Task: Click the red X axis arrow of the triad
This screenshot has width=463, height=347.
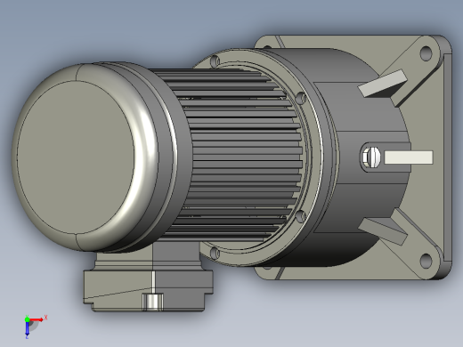Action: point(37,319)
